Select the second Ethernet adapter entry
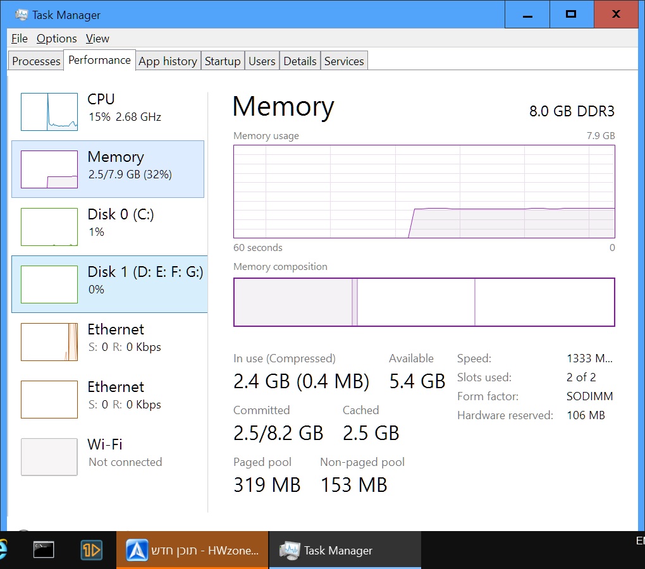This screenshot has width=645, height=569. click(x=107, y=399)
